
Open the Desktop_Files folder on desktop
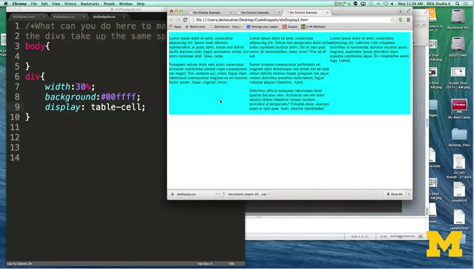click(x=459, y=136)
